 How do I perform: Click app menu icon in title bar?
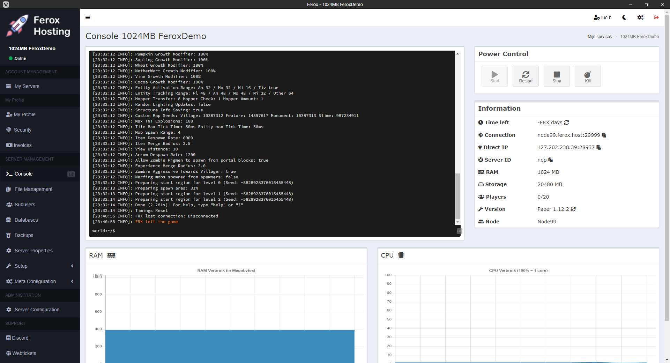6,5
